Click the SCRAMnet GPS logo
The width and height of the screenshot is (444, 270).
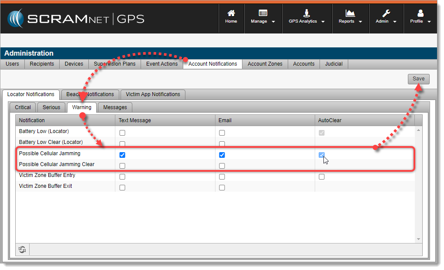(x=76, y=19)
